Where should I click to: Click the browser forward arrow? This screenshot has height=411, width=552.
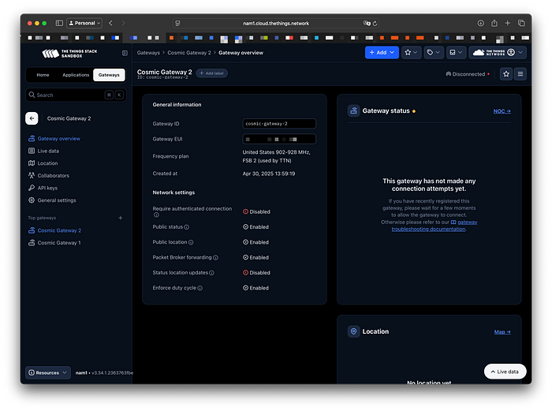pyautogui.click(x=123, y=23)
